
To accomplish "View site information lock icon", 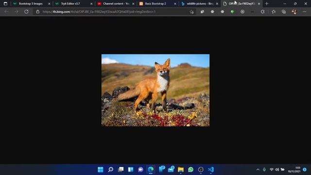I will pyautogui.click(x=38, y=12).
